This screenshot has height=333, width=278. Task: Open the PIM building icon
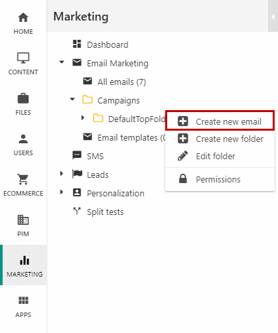tap(23, 220)
